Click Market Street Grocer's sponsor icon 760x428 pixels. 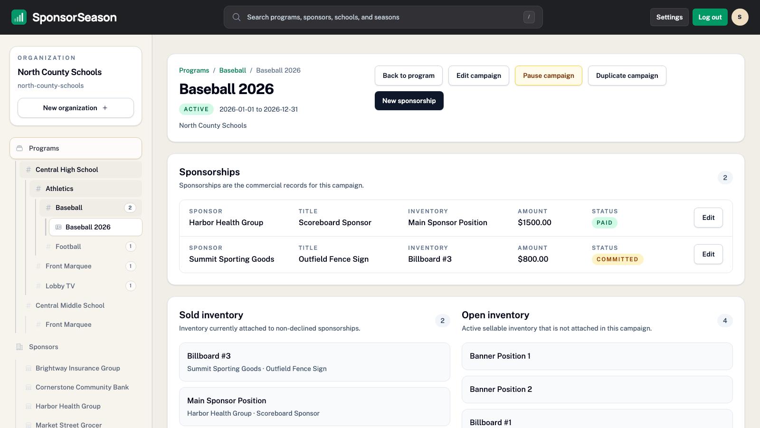point(28,425)
